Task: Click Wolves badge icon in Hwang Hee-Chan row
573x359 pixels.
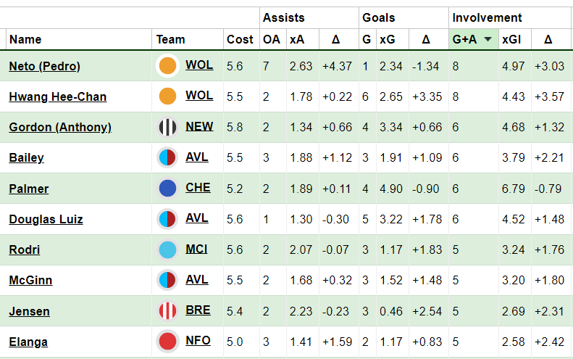Action: click(x=167, y=96)
